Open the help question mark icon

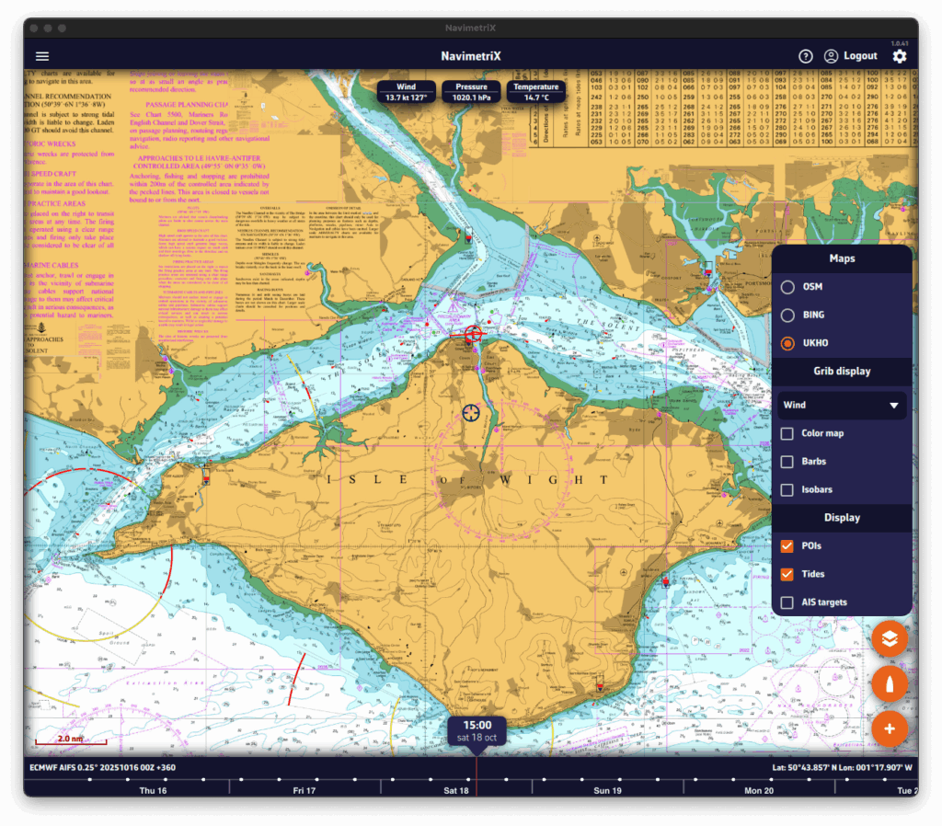(806, 56)
